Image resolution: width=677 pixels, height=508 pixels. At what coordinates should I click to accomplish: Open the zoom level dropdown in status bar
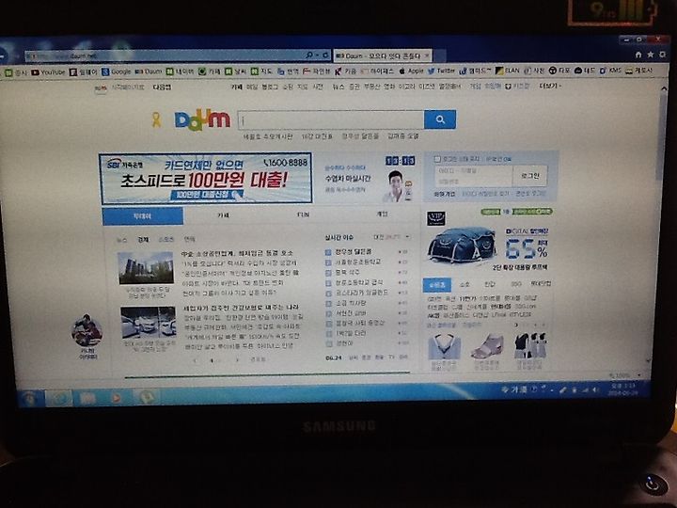click(639, 375)
